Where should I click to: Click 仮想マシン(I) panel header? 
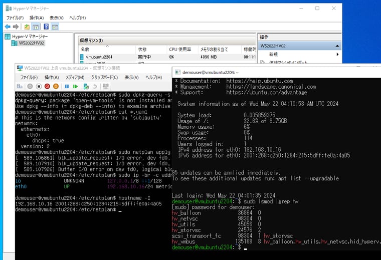[91, 41]
